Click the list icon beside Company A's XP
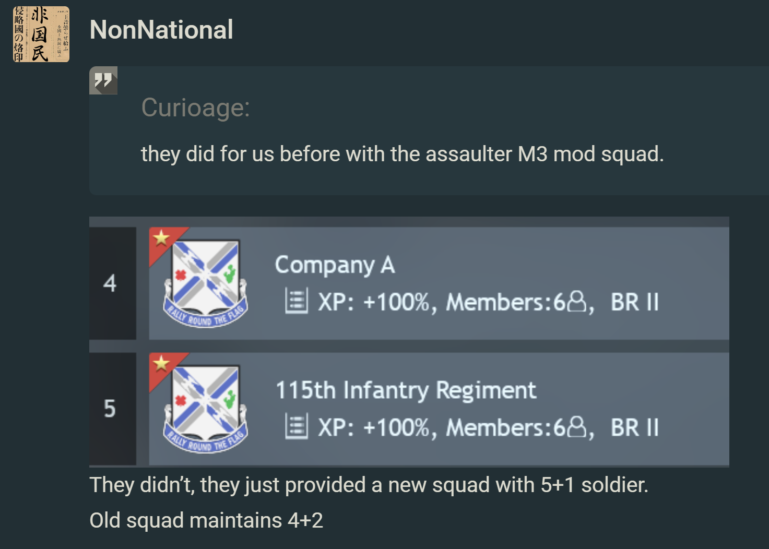This screenshot has width=769, height=549. [x=297, y=302]
